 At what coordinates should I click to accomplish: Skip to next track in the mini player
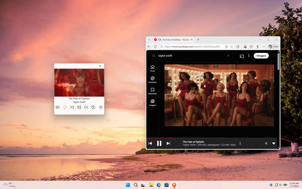click(86, 107)
